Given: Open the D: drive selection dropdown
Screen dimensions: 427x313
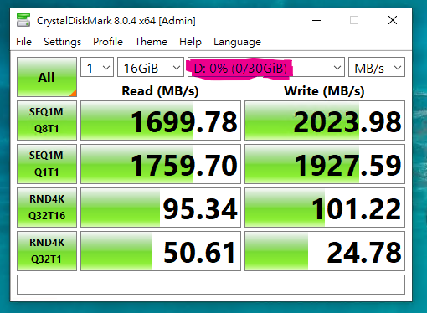Looking at the screenshot, I should [x=266, y=67].
